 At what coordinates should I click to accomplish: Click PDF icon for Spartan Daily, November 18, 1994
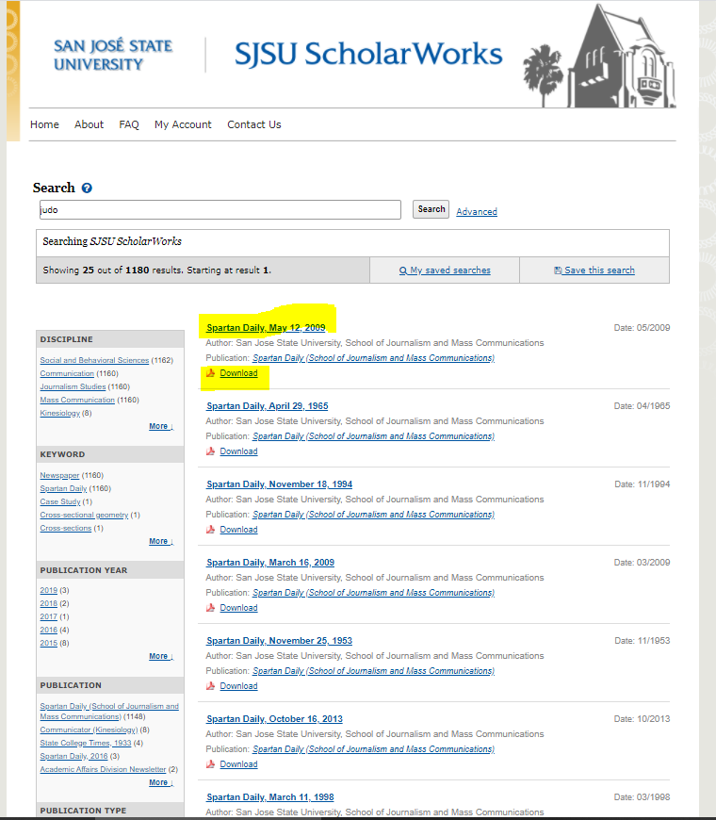(210, 530)
